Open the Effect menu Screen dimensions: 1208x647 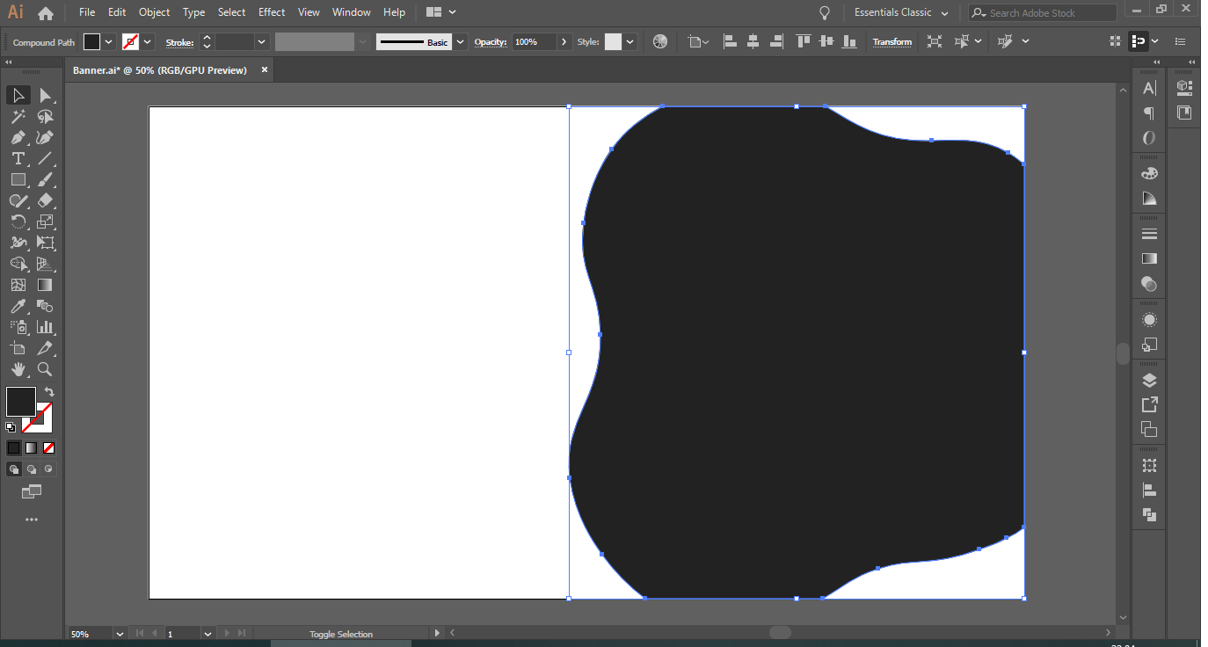coord(272,12)
